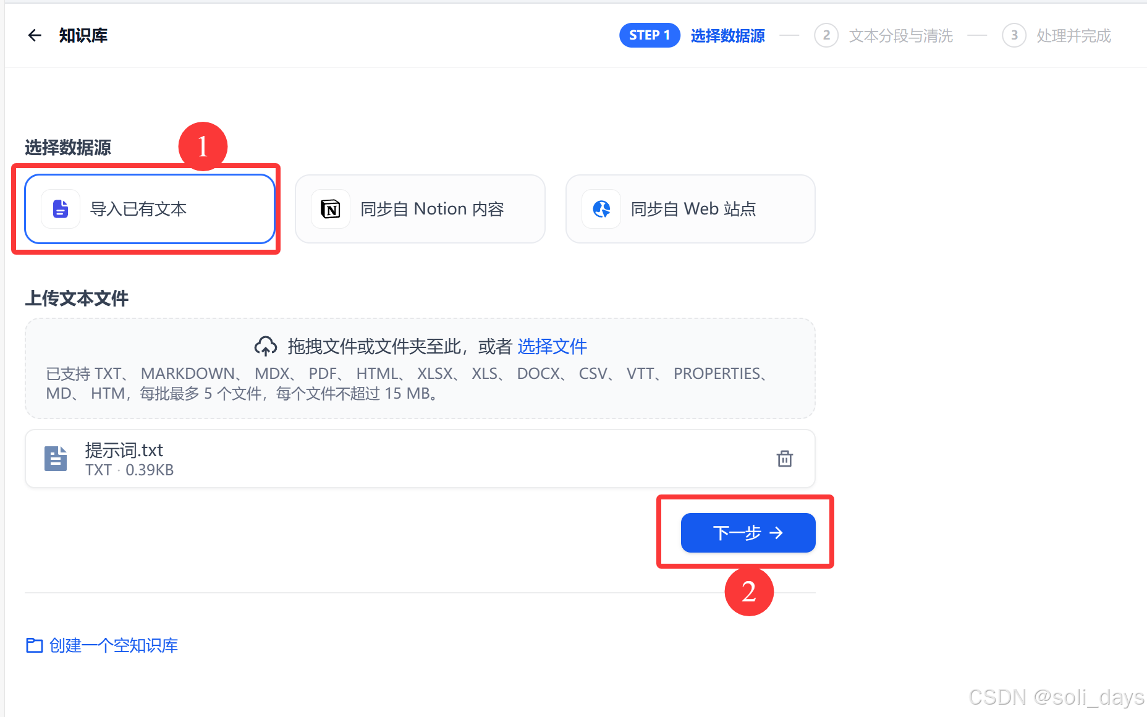1147x717 pixels.
Task: Click the 选择数据源 step label in header
Action: click(727, 35)
